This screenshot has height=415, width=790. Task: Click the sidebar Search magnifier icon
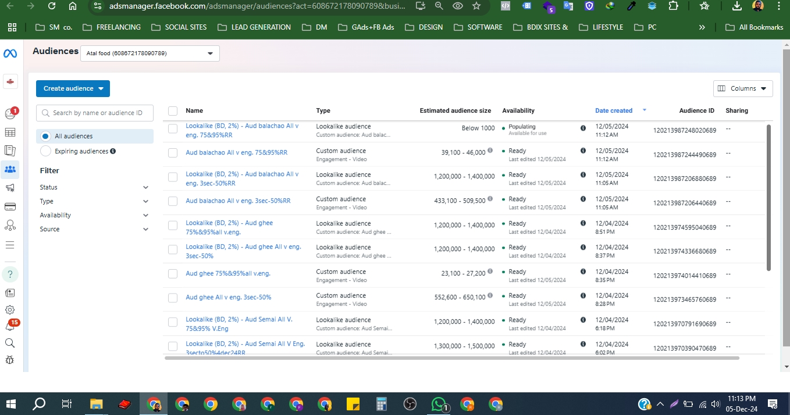(x=10, y=343)
